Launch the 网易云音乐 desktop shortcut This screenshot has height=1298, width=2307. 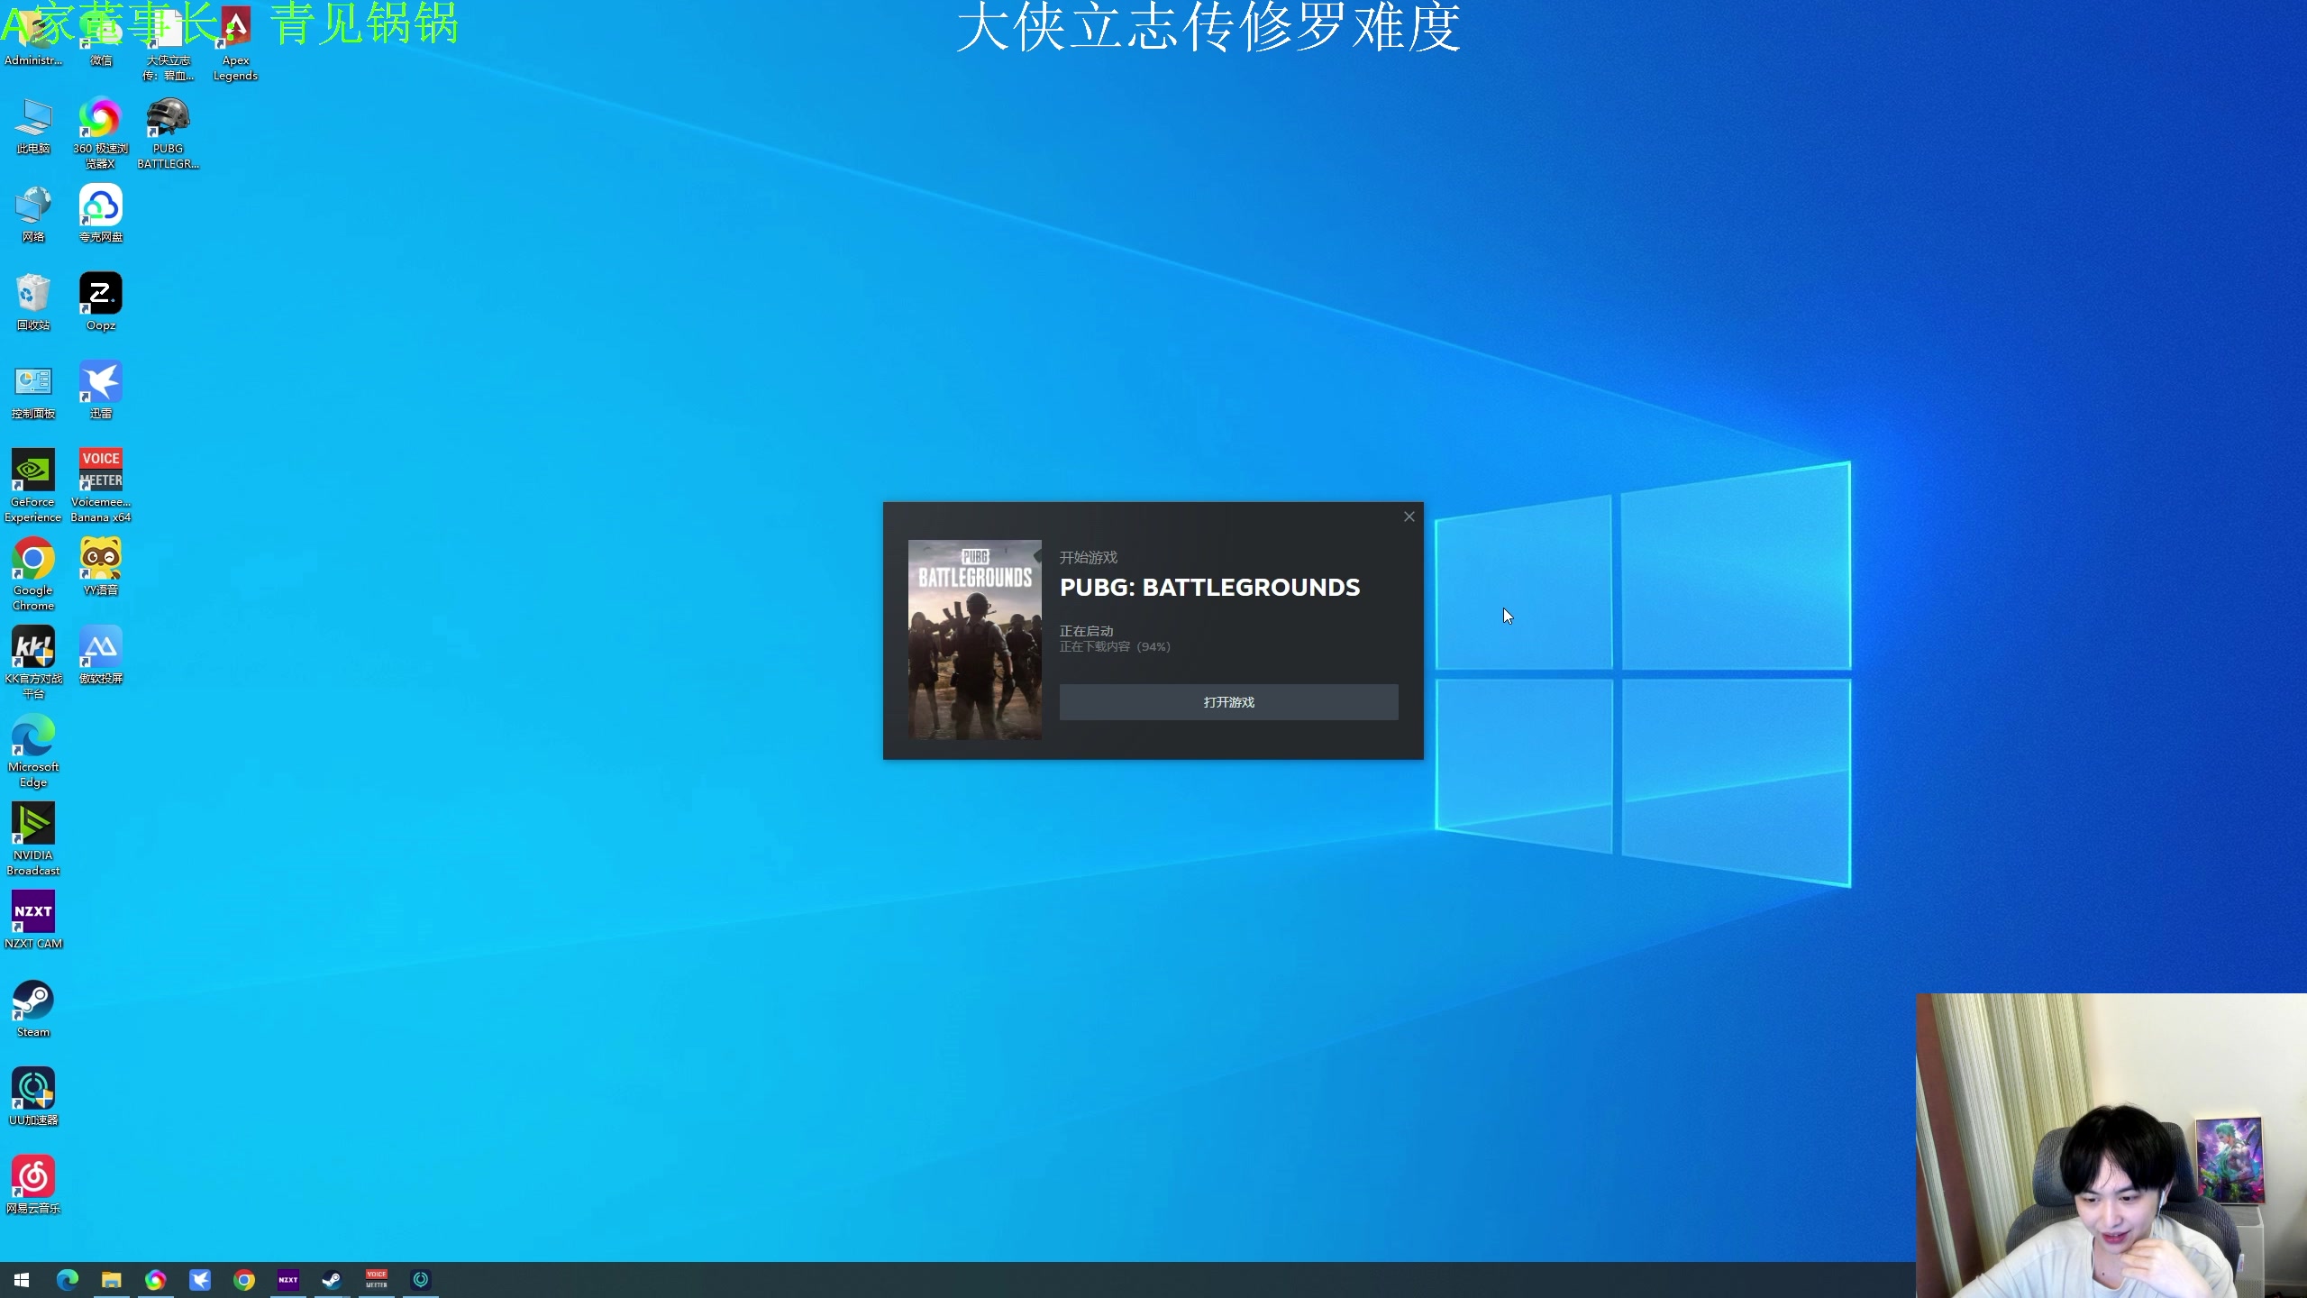coord(33,1186)
